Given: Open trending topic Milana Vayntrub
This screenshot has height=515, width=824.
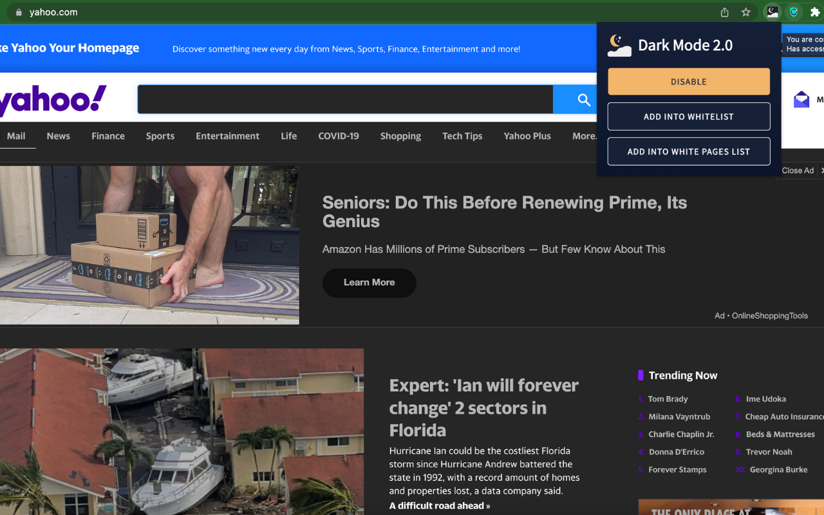Looking at the screenshot, I should coord(679,417).
